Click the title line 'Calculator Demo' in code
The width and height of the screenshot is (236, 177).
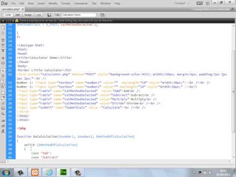click(44, 58)
